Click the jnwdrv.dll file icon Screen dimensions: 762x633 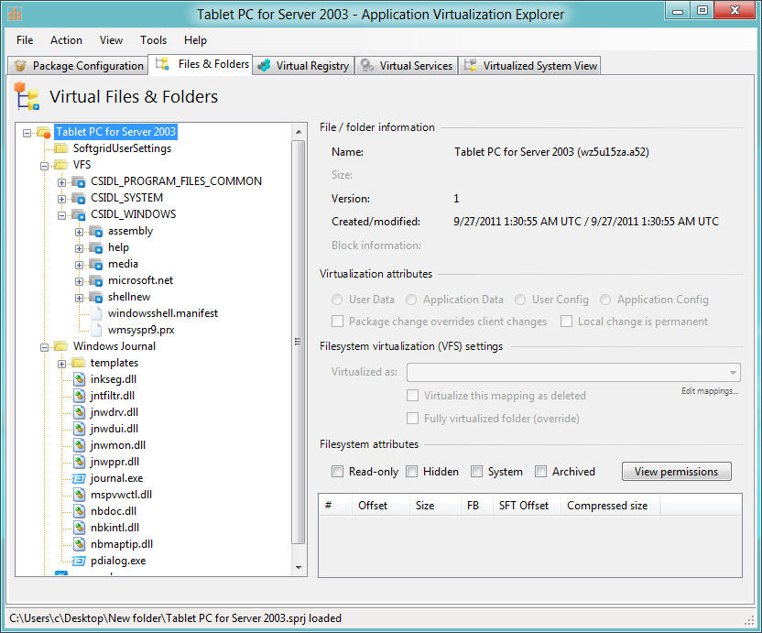(79, 412)
